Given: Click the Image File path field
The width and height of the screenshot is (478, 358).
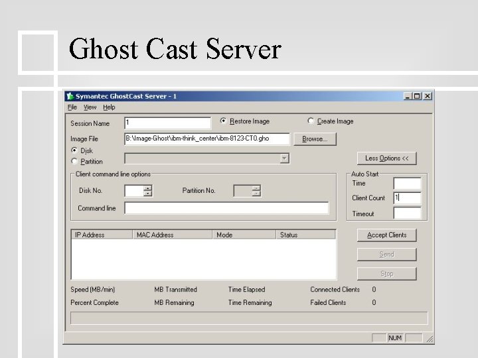Looking at the screenshot, I should pos(207,139).
